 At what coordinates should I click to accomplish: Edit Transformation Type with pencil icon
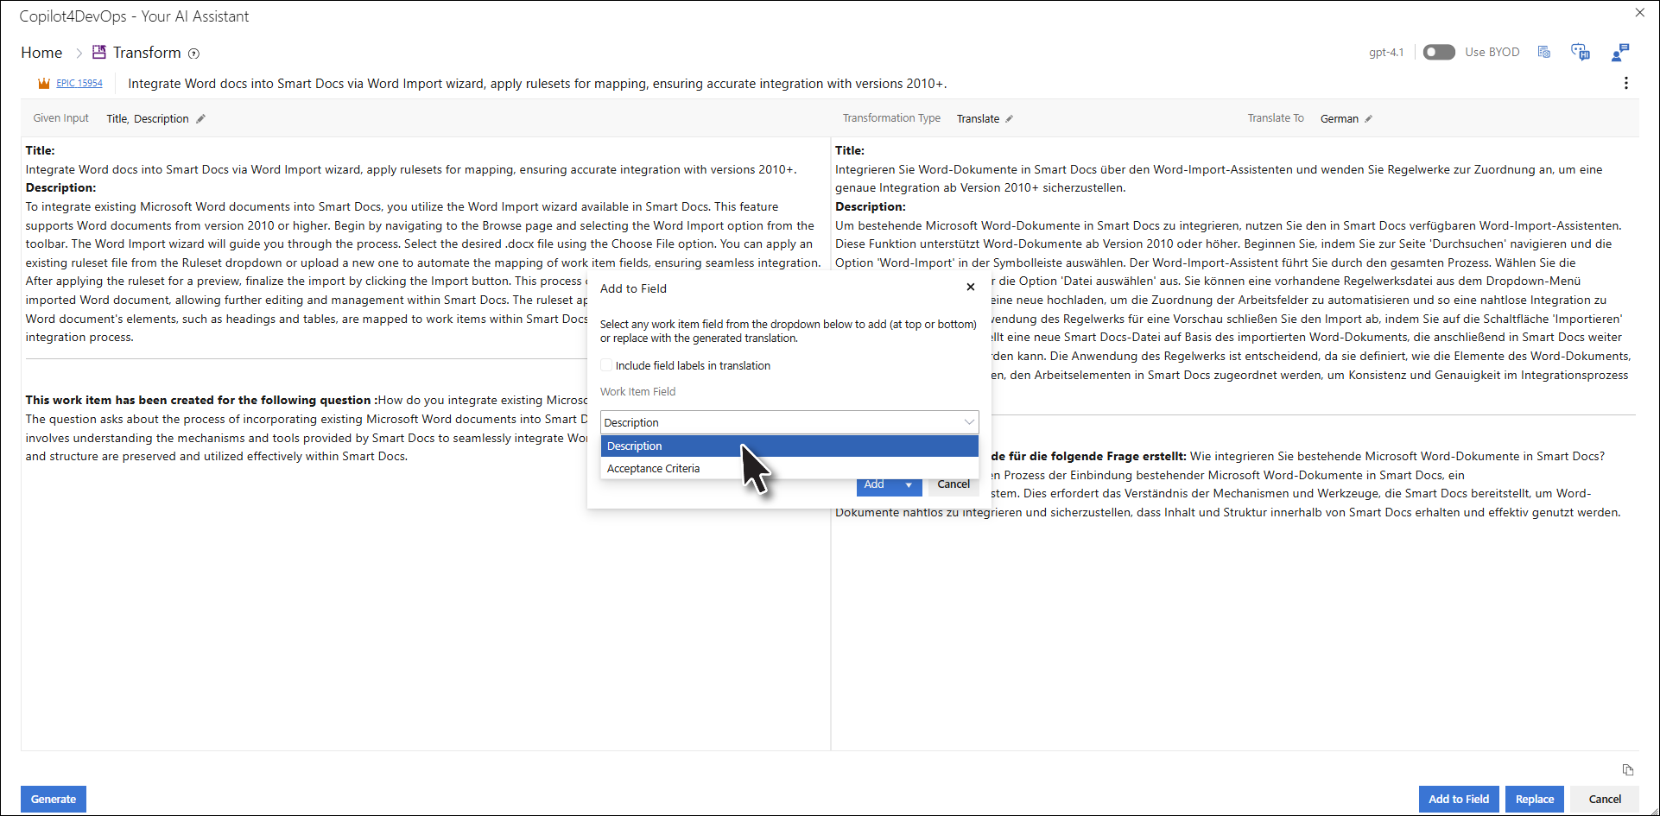click(x=1009, y=119)
